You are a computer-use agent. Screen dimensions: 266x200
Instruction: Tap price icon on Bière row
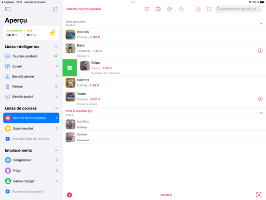260,51
